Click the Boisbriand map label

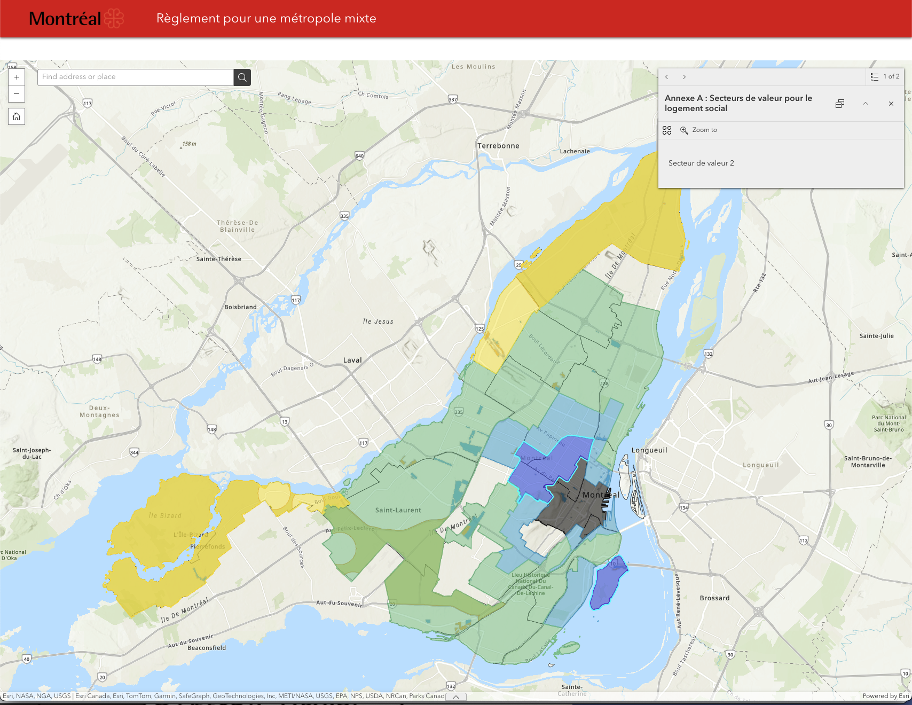pos(240,307)
